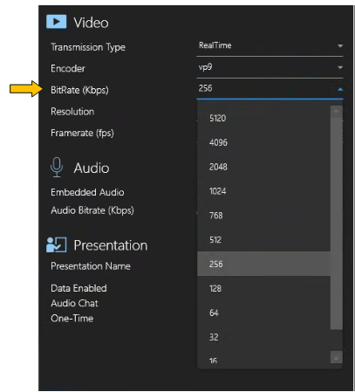Click the scrollbar up arrow in bitrate list
The width and height of the screenshot is (355, 392).
point(336,113)
